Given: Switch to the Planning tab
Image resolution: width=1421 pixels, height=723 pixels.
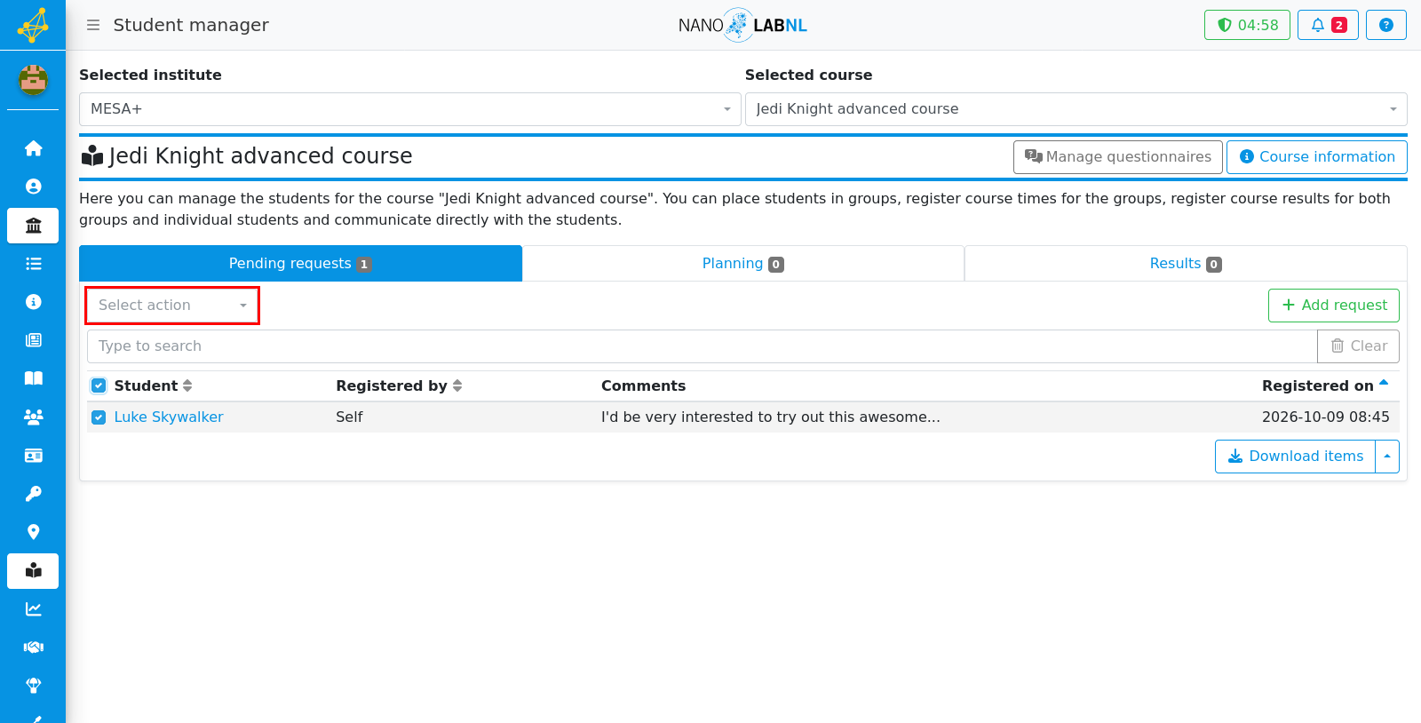Looking at the screenshot, I should point(743,264).
